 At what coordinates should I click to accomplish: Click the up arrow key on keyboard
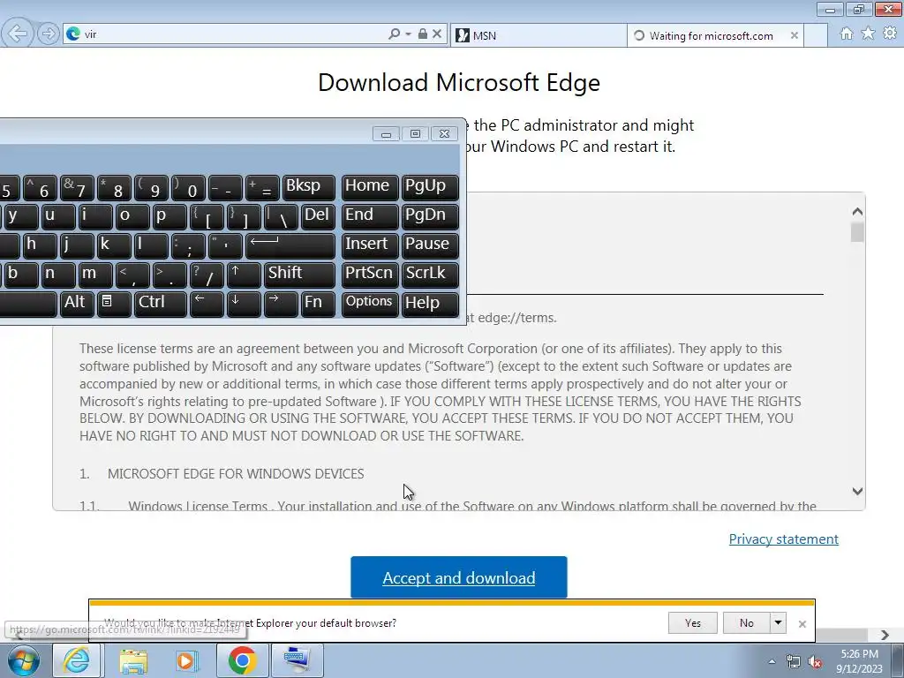pos(244,274)
